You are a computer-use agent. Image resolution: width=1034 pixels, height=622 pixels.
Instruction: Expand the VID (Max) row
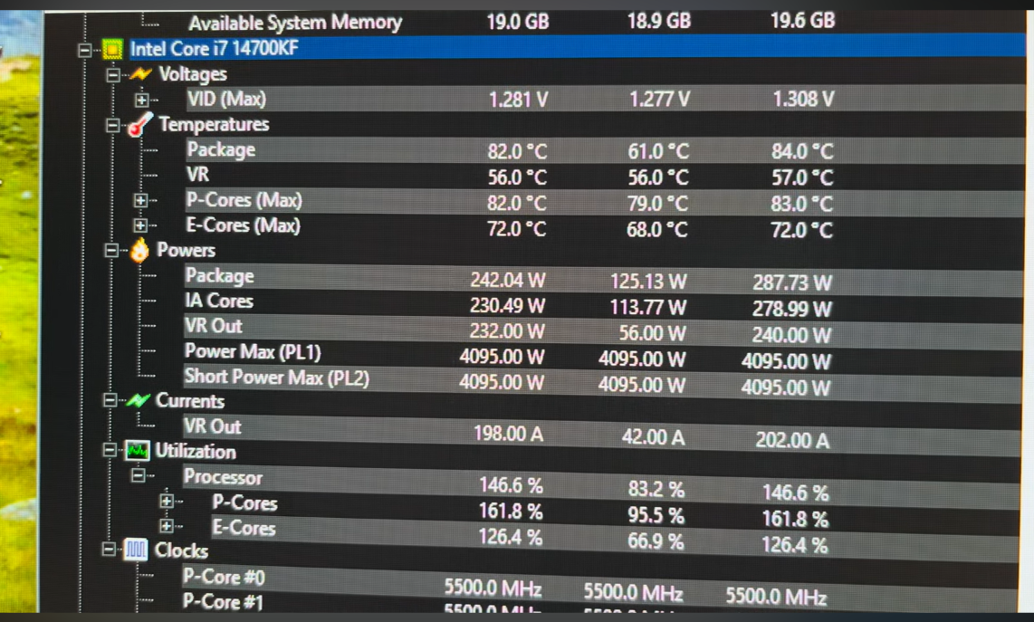coord(141,100)
